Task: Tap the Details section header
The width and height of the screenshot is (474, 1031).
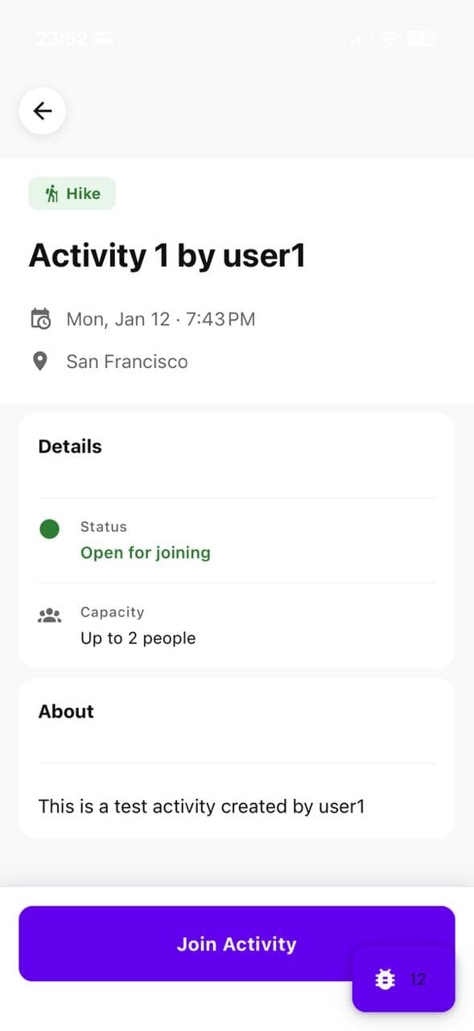Action: (x=69, y=446)
